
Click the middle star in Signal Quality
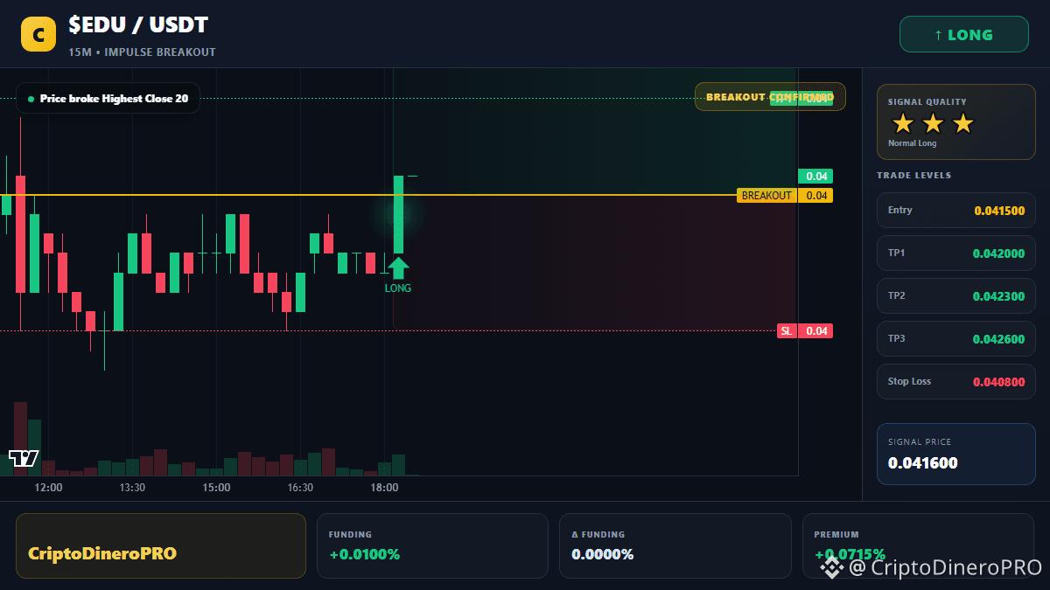click(933, 123)
